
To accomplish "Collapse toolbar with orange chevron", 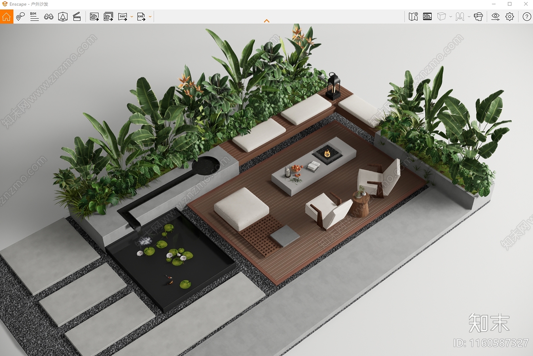I will click(266, 21).
